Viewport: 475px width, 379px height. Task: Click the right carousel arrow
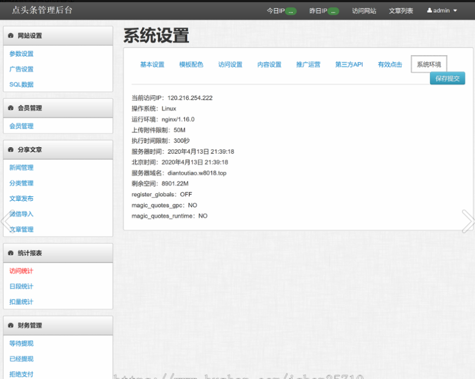(468, 221)
